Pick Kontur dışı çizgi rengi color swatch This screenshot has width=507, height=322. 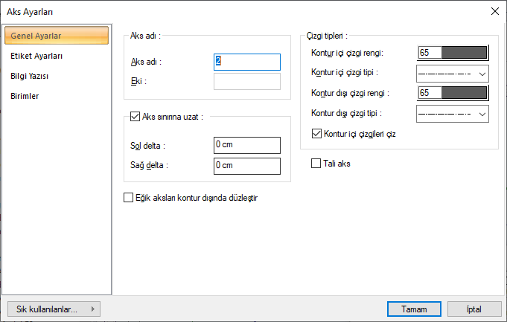coord(453,93)
